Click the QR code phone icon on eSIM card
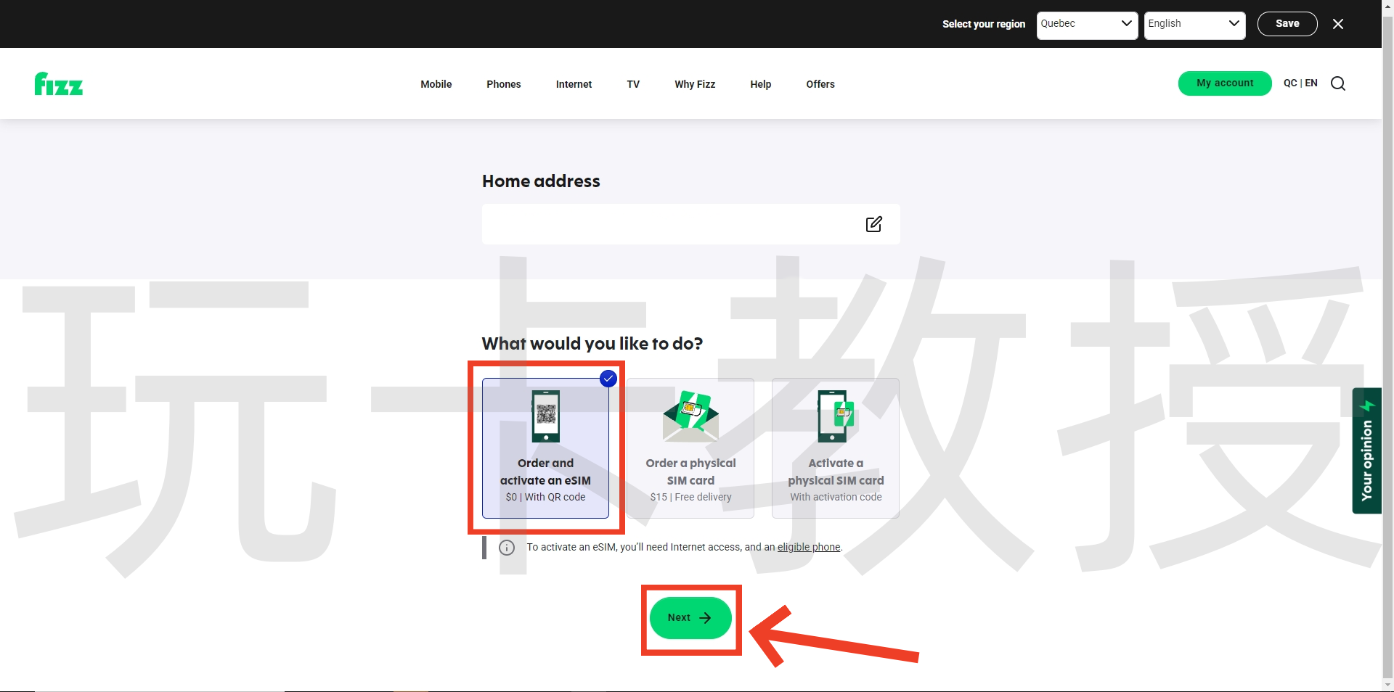 coord(545,416)
